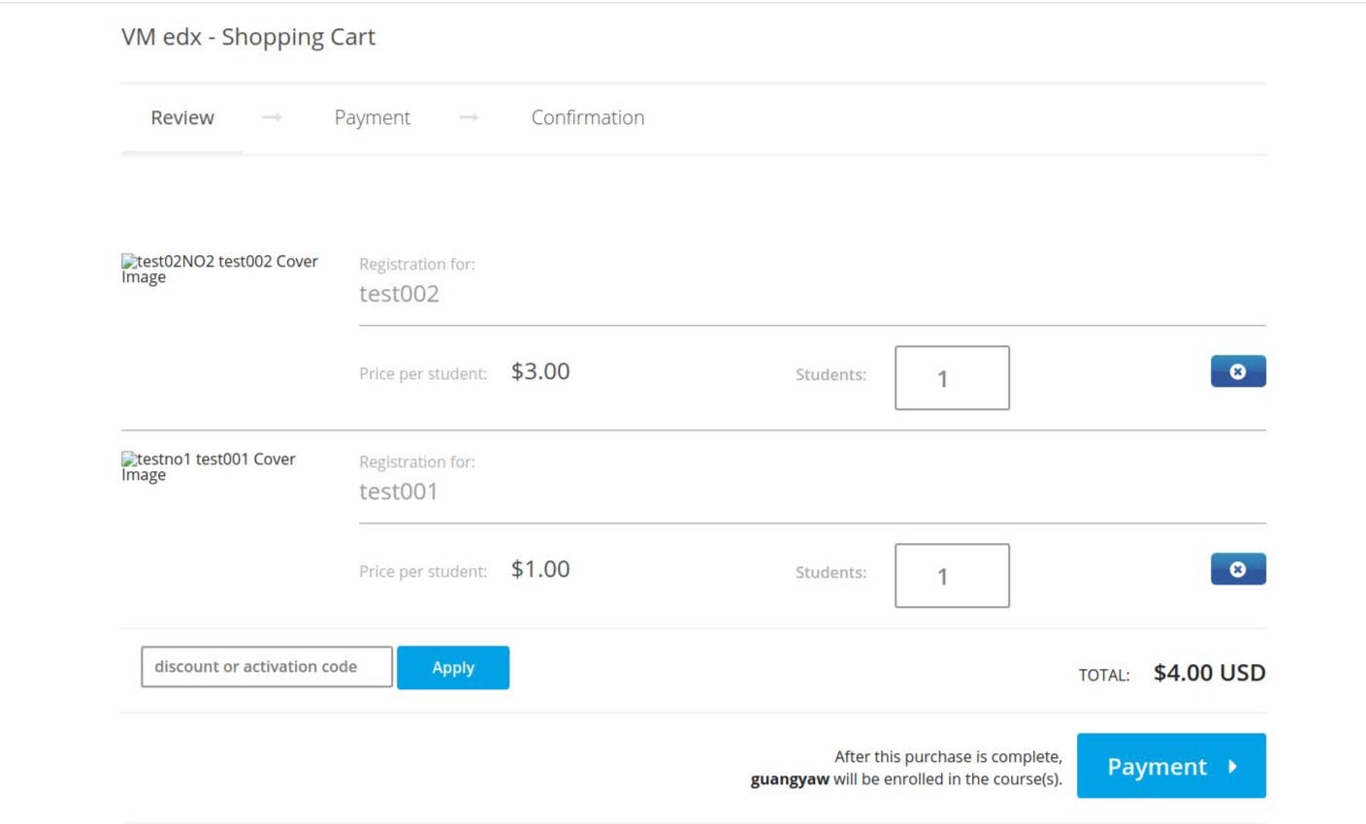This screenshot has width=1366, height=824.
Task: Click arrow between Review and Payment steps
Action: 272,117
